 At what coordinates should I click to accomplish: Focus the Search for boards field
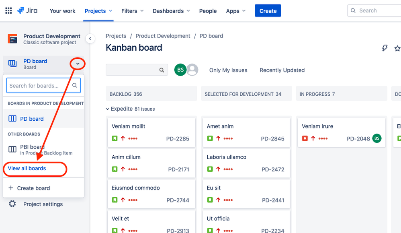pyautogui.click(x=43, y=86)
